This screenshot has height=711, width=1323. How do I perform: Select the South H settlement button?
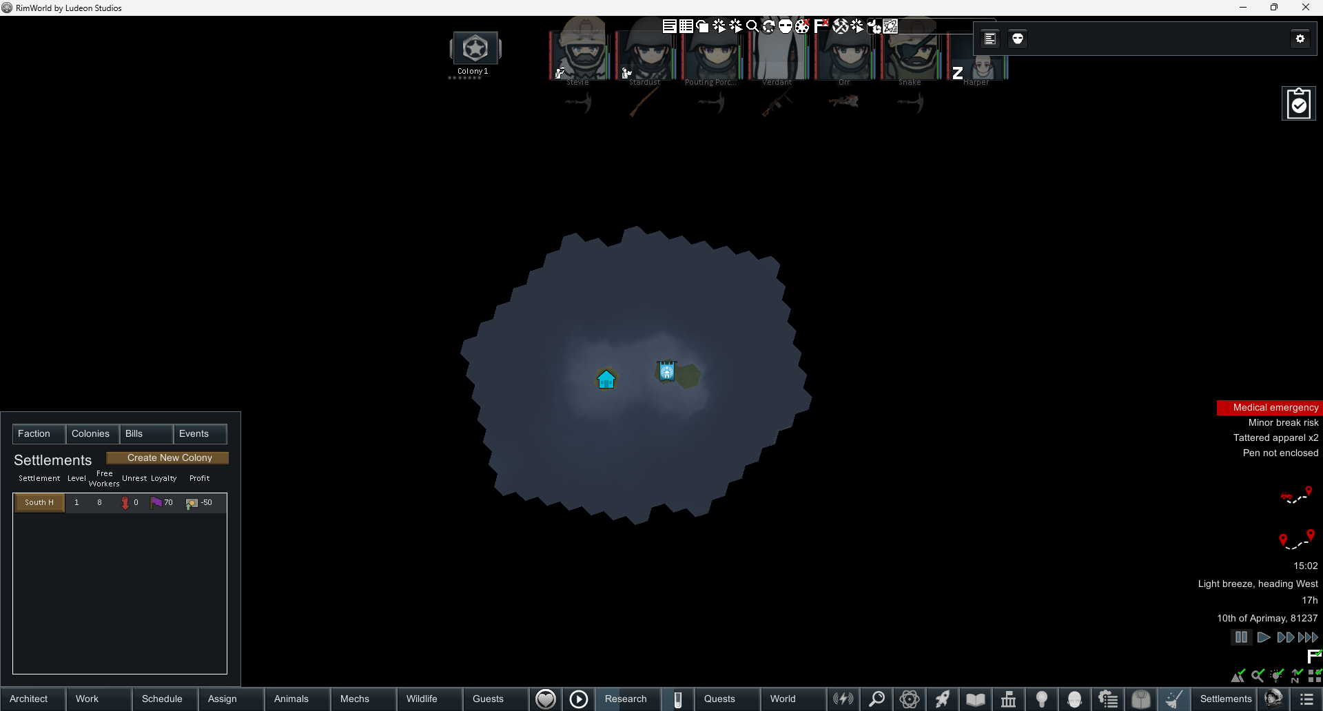(39, 502)
